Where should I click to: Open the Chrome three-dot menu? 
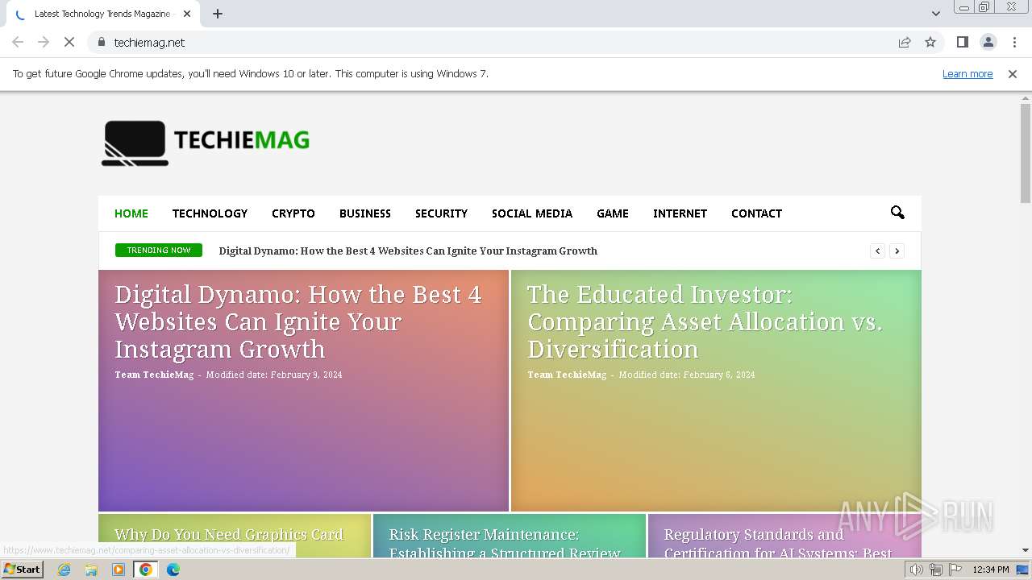pos(1013,42)
